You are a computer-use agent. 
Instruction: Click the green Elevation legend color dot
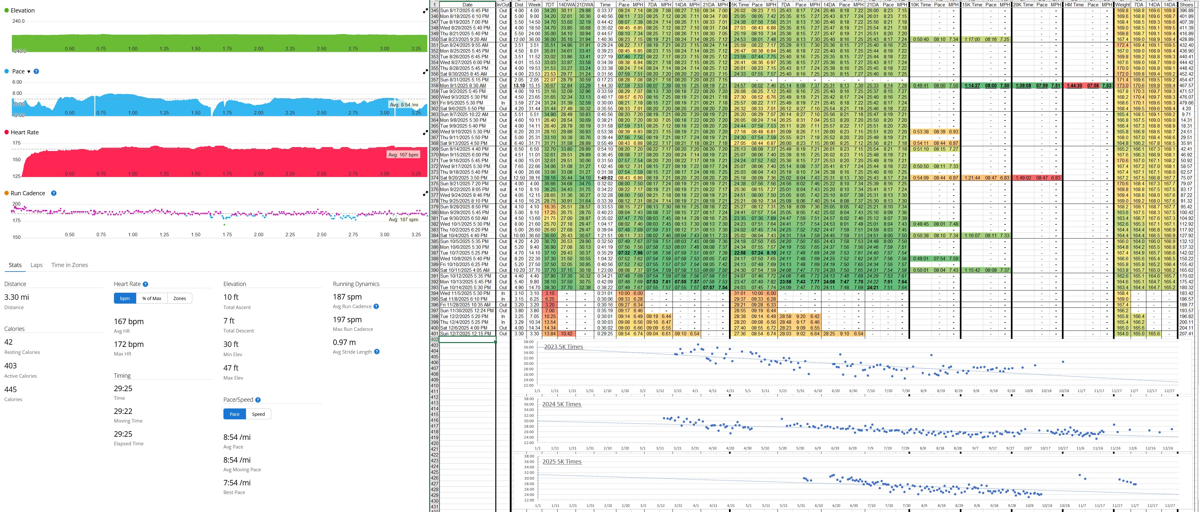(6, 10)
